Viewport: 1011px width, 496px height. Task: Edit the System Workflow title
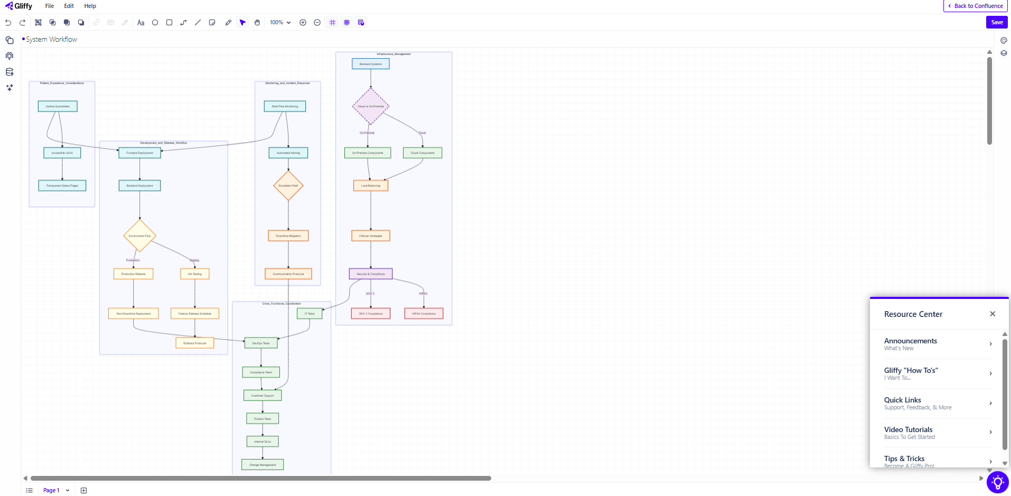(51, 40)
